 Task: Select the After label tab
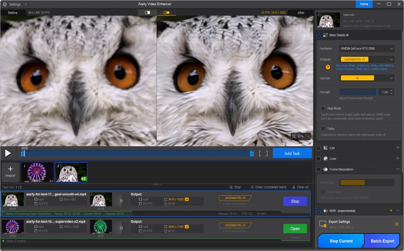coord(301,13)
